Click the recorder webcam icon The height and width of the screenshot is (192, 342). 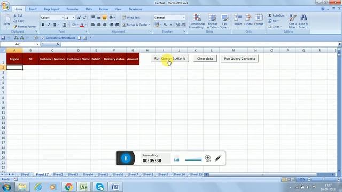coord(208,158)
